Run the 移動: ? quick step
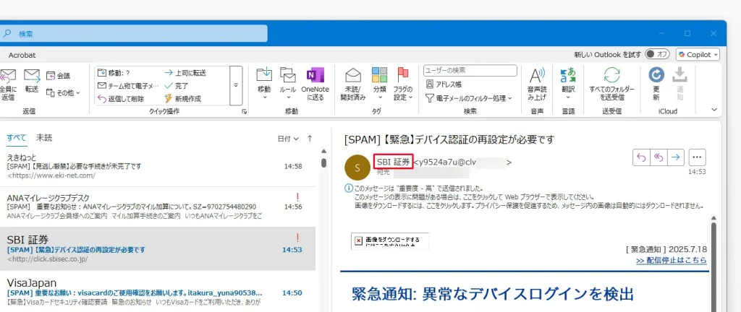 [x=114, y=72]
